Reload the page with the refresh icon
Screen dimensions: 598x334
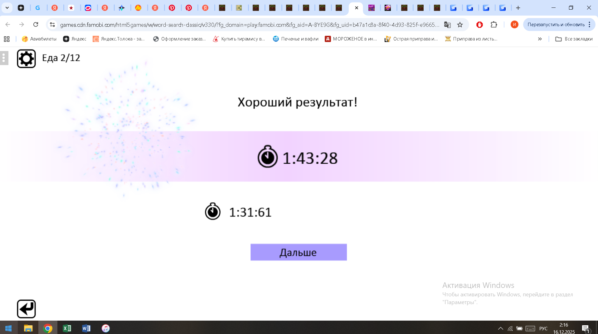[x=36, y=24]
